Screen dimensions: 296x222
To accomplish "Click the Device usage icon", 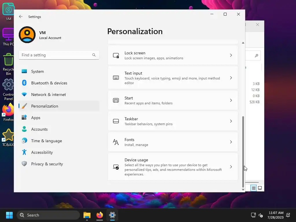I will 116,167.
